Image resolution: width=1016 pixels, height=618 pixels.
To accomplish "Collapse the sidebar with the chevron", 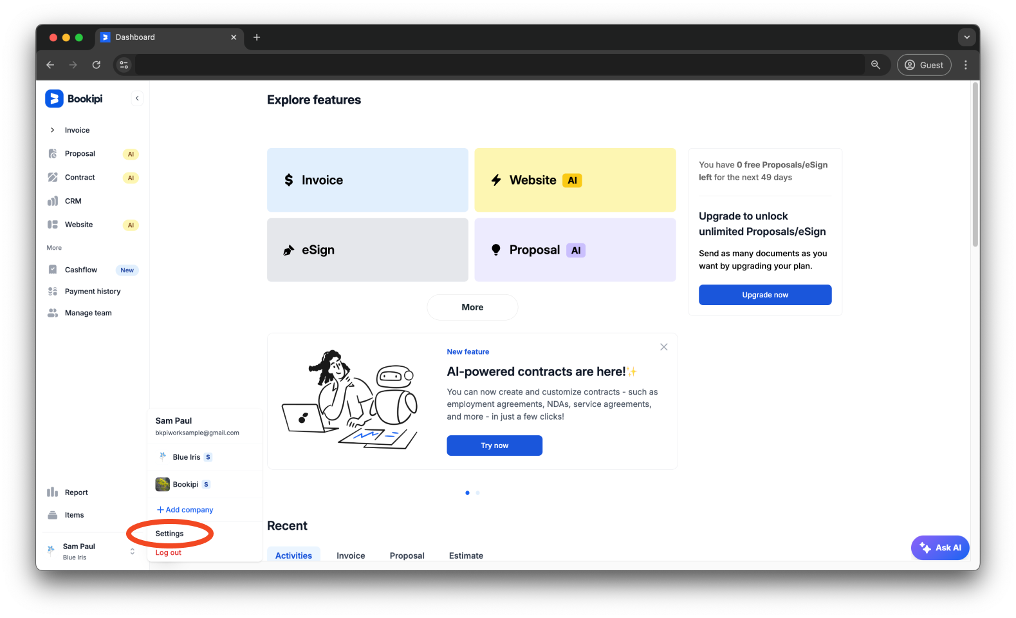I will tap(137, 98).
